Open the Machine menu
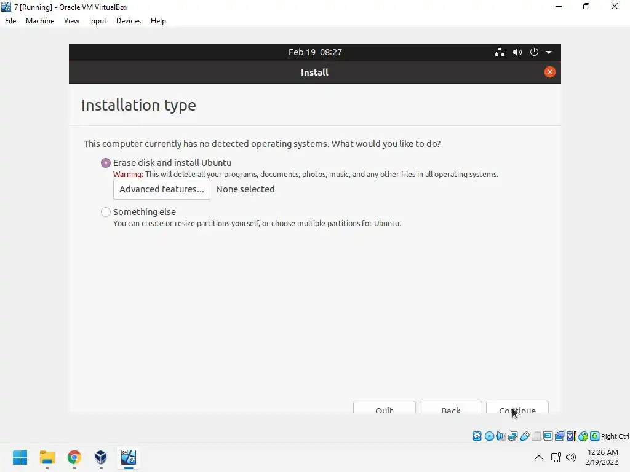630x472 pixels. (x=40, y=21)
